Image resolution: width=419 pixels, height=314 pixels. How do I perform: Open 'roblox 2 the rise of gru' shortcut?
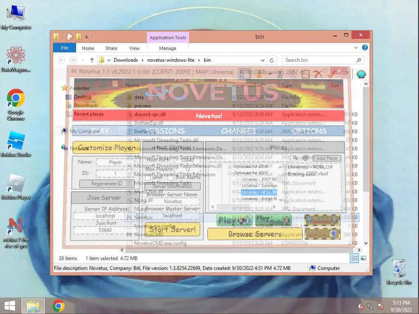point(16,233)
